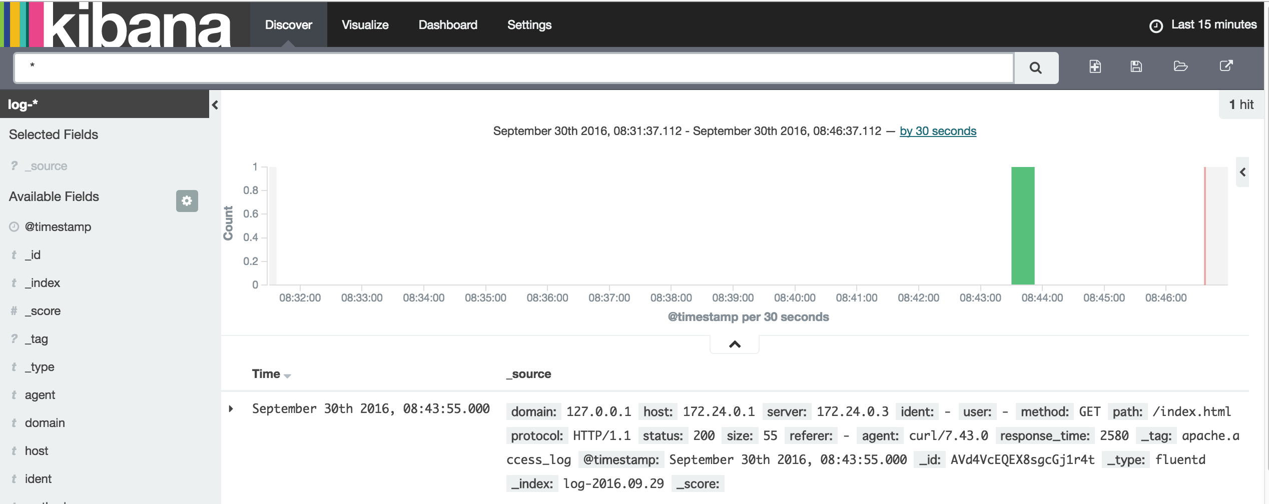Collapse the fields sidebar with the left chevron

click(x=214, y=105)
